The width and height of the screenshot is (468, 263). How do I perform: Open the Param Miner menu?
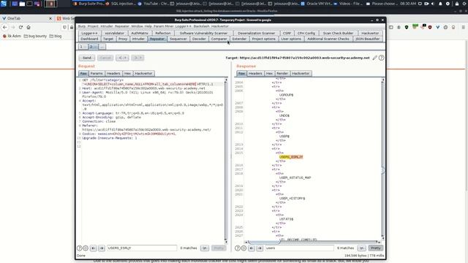pyautogui.click(x=164, y=26)
